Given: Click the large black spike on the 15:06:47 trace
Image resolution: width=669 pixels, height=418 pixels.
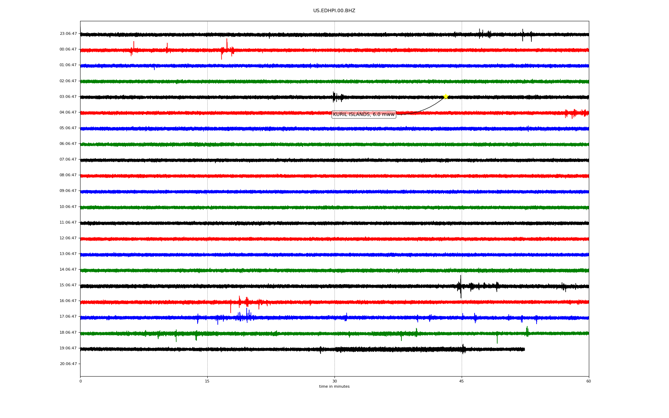Looking at the screenshot, I should (x=460, y=286).
